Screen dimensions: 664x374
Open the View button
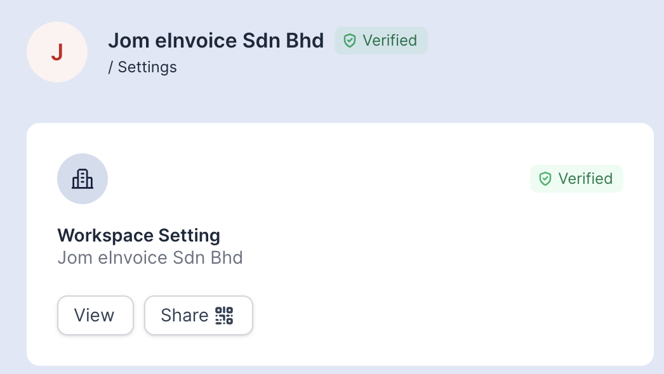tap(95, 315)
